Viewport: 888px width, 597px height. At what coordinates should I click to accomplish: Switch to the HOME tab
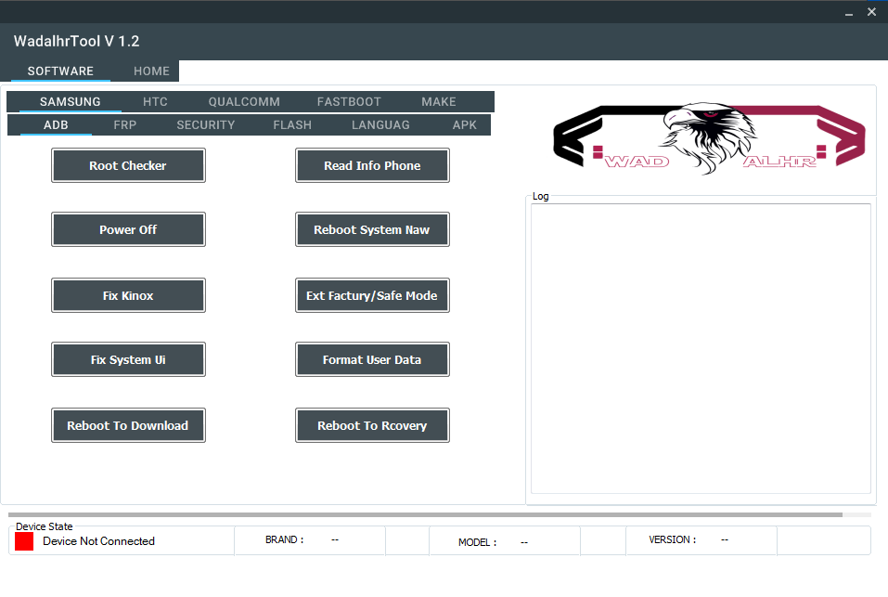[151, 71]
